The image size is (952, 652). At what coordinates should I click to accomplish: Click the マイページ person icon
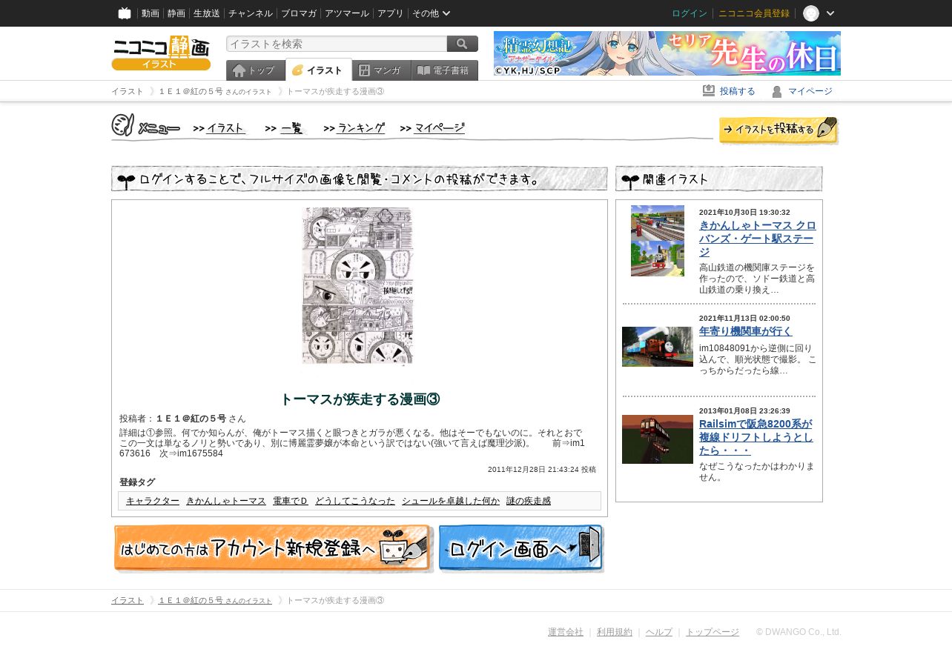tap(777, 91)
